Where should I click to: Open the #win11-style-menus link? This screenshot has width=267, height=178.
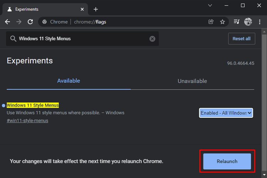pos(27,121)
